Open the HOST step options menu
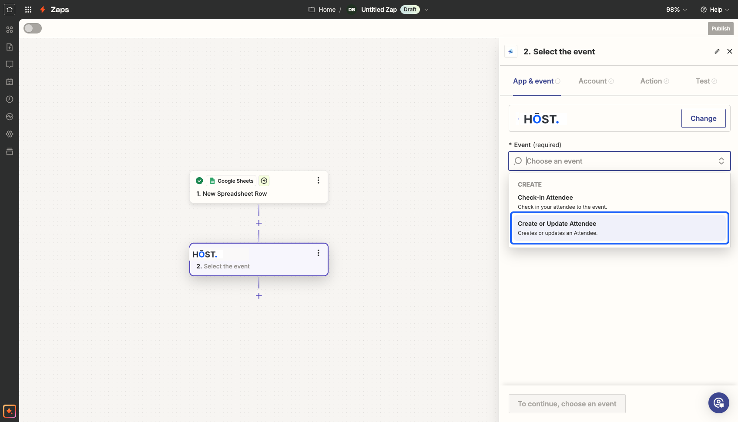The image size is (738, 422). click(x=319, y=253)
